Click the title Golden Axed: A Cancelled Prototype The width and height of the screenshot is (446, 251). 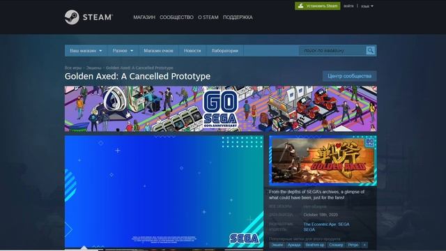coord(137,76)
